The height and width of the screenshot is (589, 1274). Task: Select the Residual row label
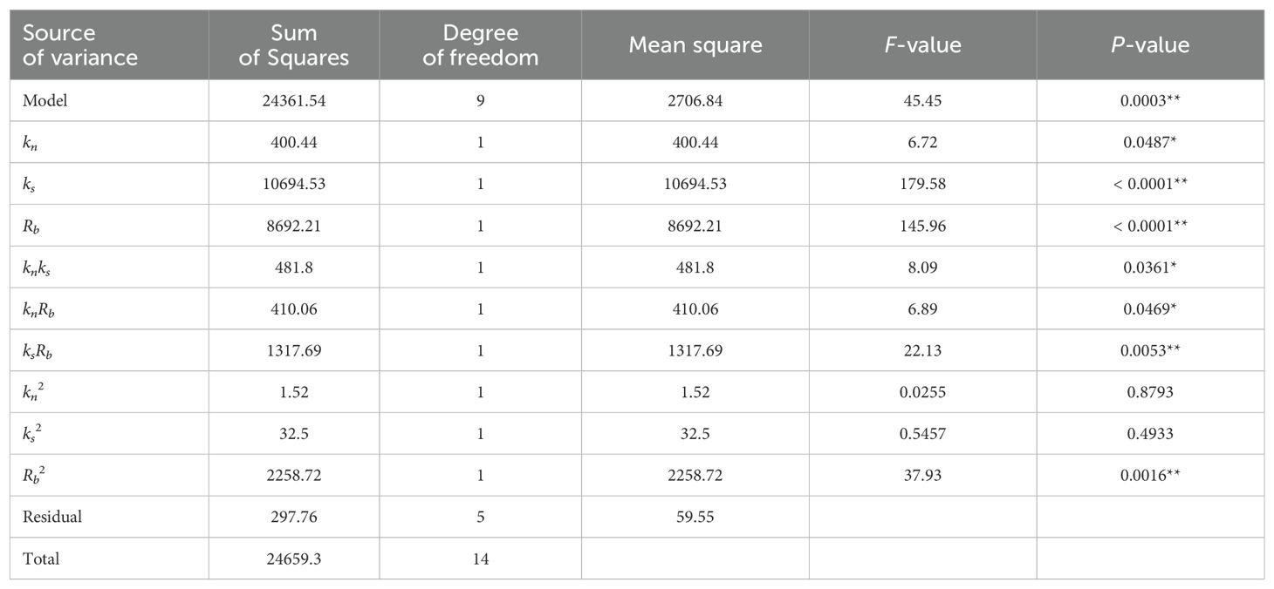[x=52, y=517]
